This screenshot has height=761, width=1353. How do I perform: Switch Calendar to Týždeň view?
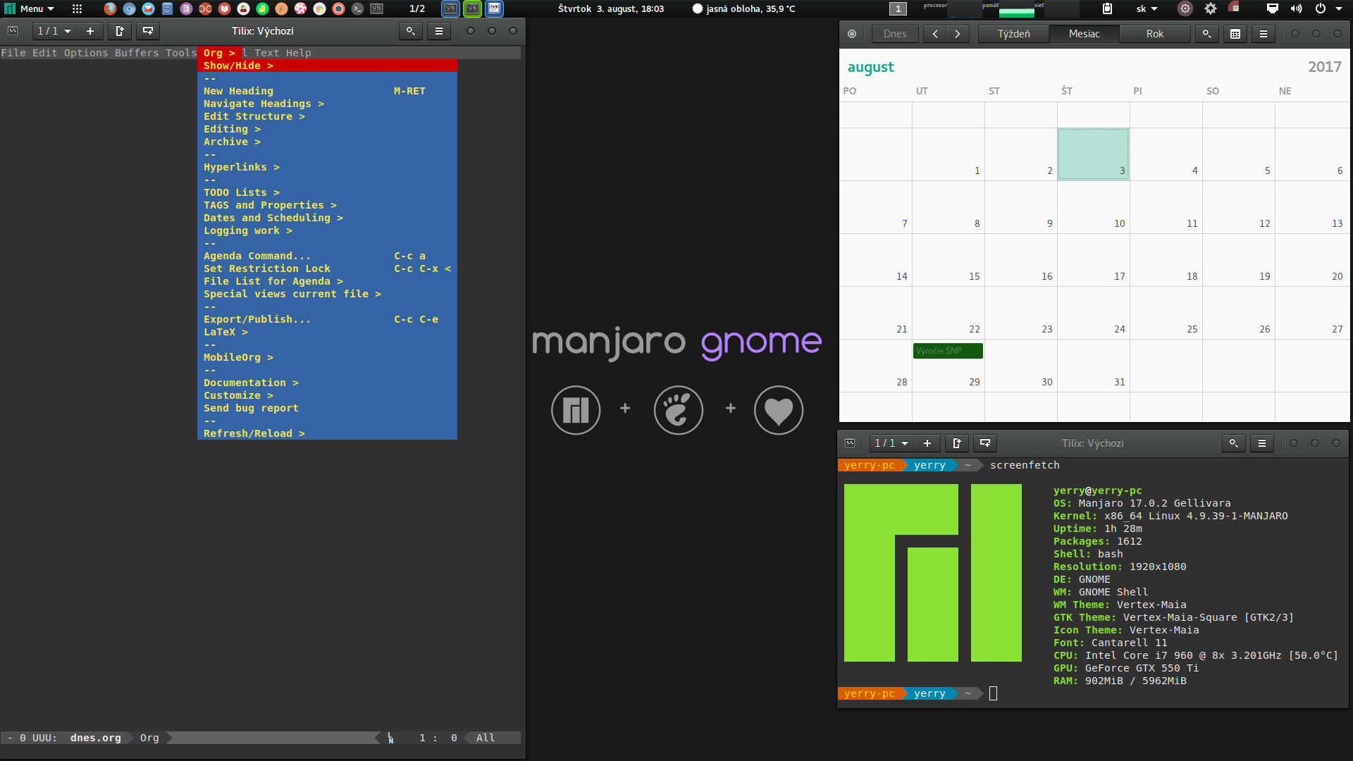(x=1013, y=34)
